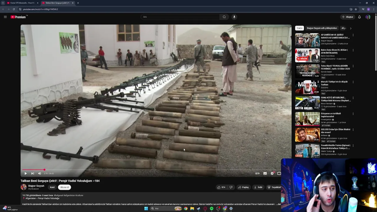The height and width of the screenshot is (212, 377).
Task: Open Chrome three-dot menu
Action: 373,9
